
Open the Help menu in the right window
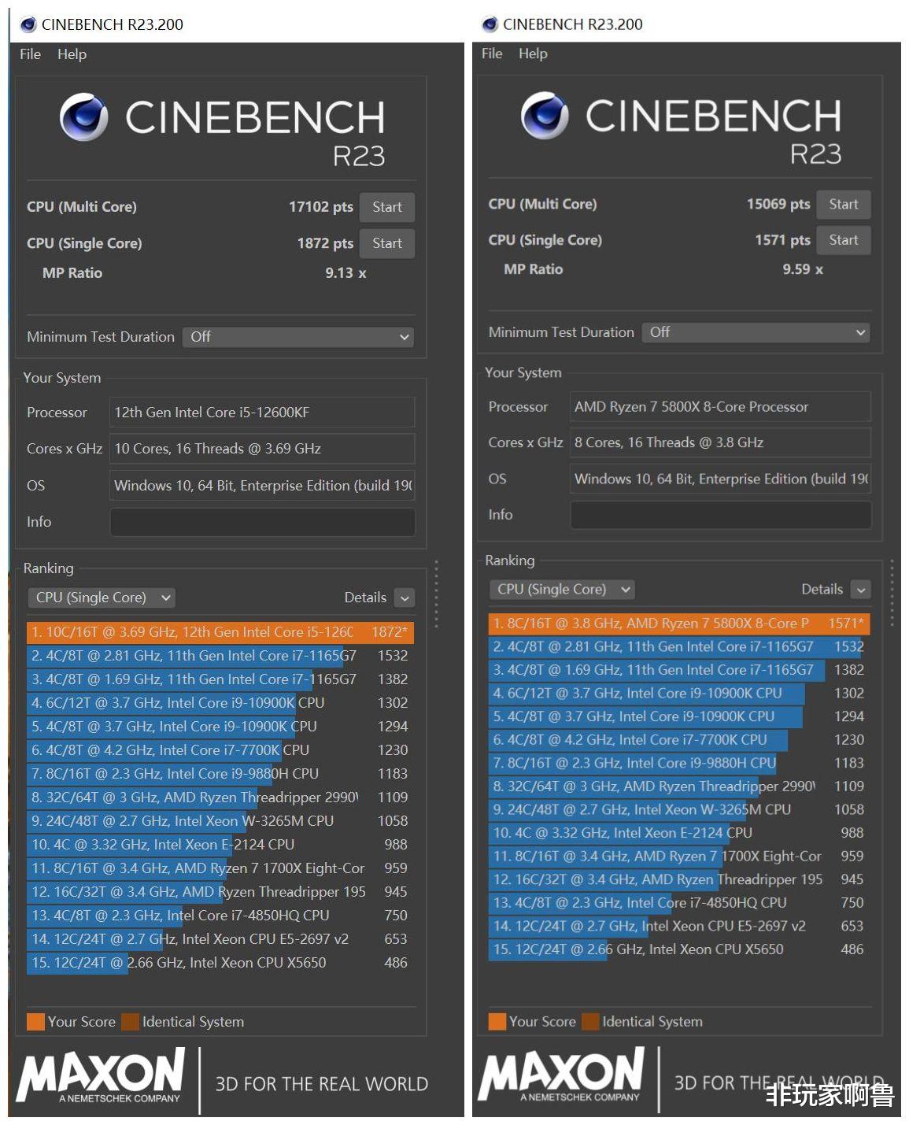click(x=533, y=54)
